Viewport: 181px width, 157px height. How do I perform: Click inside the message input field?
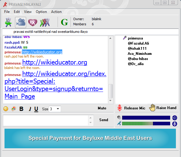coord(46,120)
